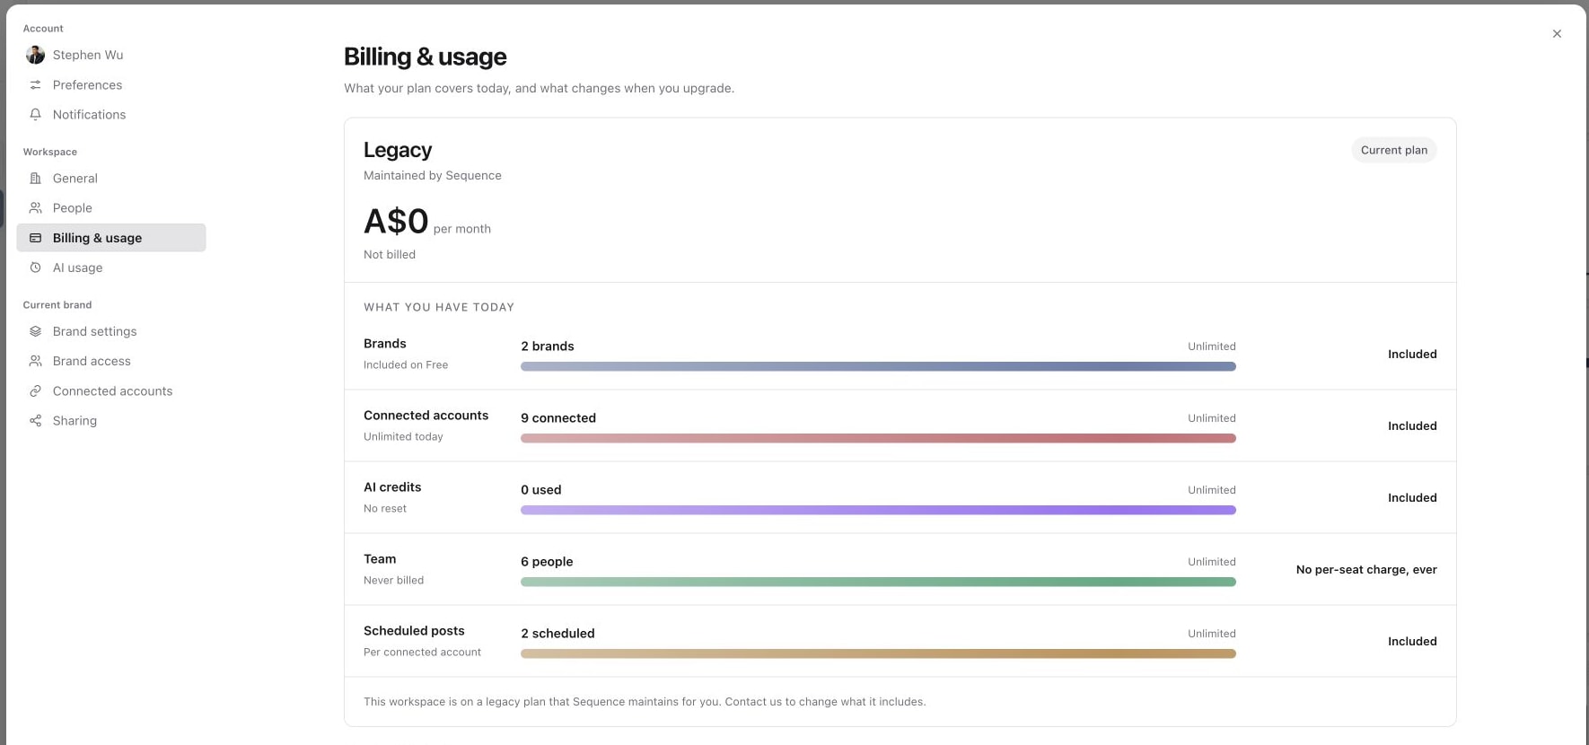Click the 'WHAT YOU HAVE TODAY' heading
The image size is (1589, 745).
pos(439,307)
